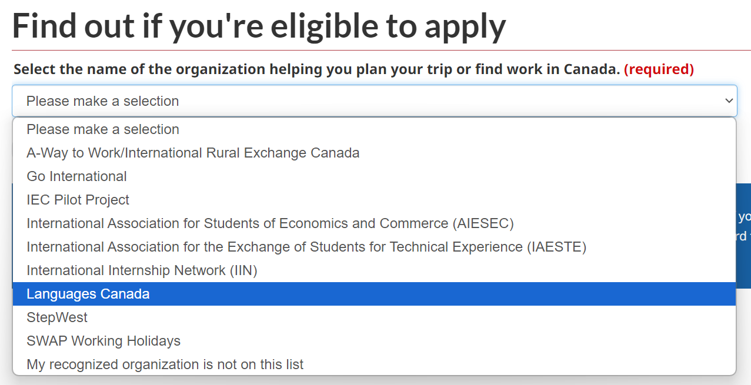Click the red (required) indicator
Viewport: 751px width, 385px height.
click(x=659, y=69)
